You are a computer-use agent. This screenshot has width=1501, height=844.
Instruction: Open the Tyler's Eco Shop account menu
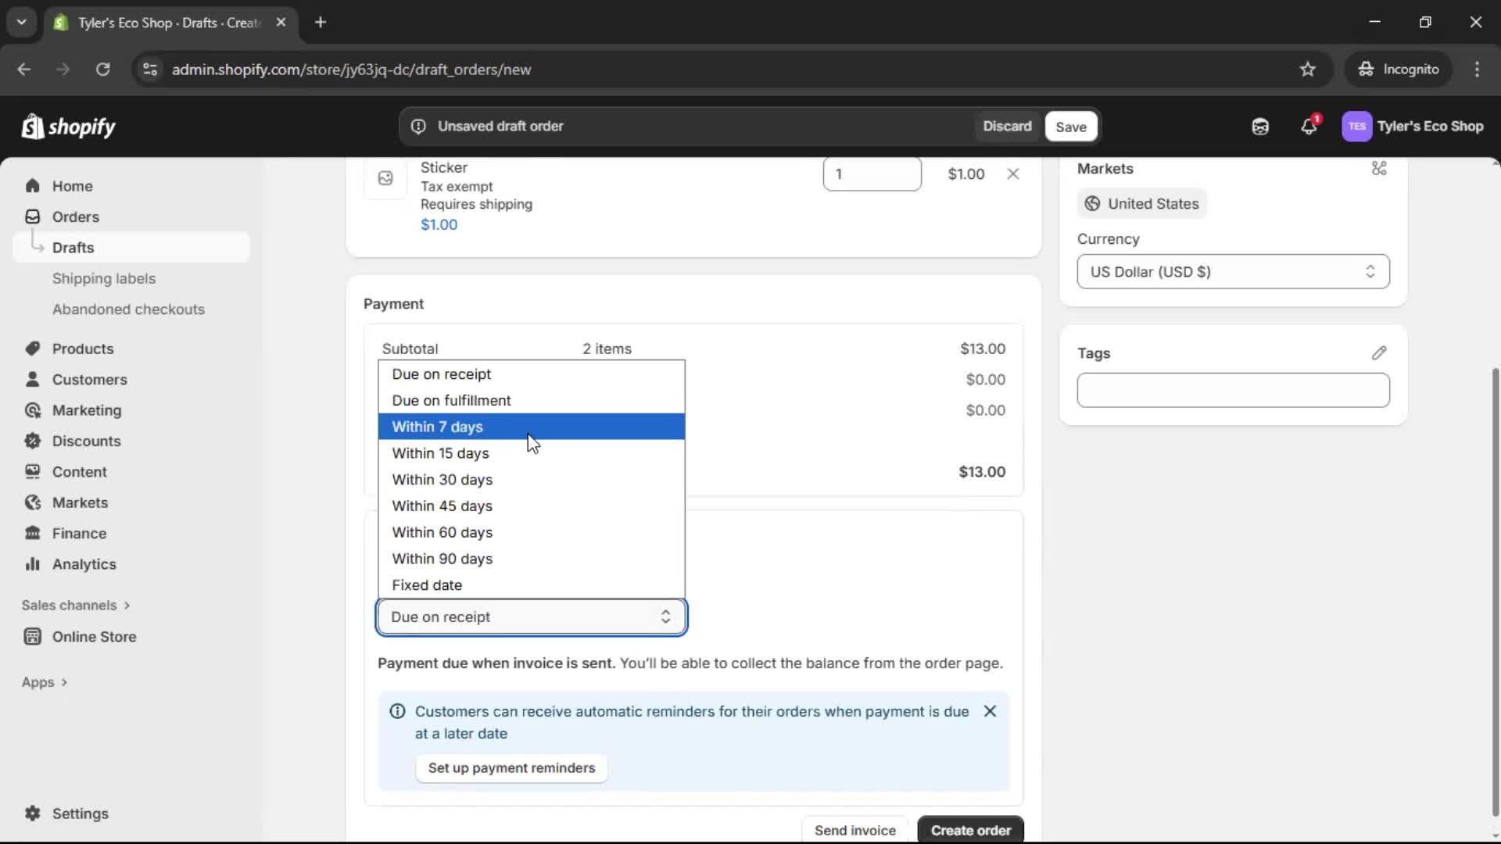pos(1413,126)
